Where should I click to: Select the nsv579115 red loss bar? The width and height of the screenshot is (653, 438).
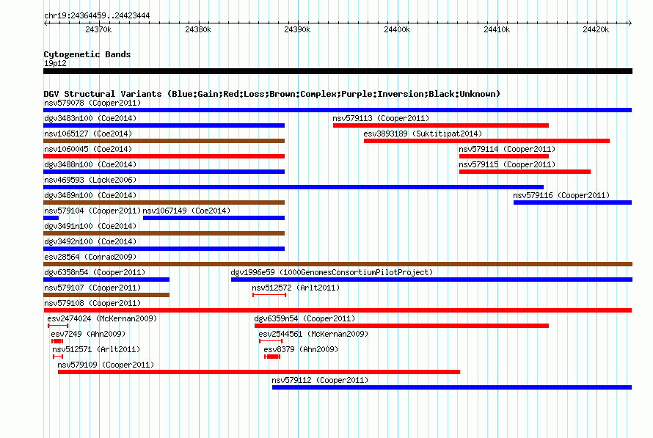point(525,172)
